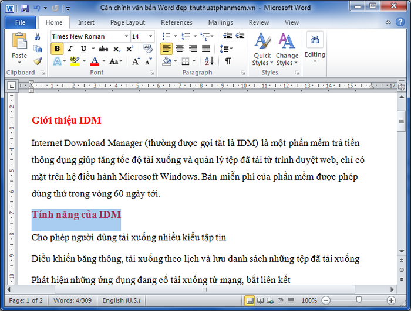Expand the font size 14 dropdown
The height and width of the screenshot is (311, 411).
[x=151, y=36]
